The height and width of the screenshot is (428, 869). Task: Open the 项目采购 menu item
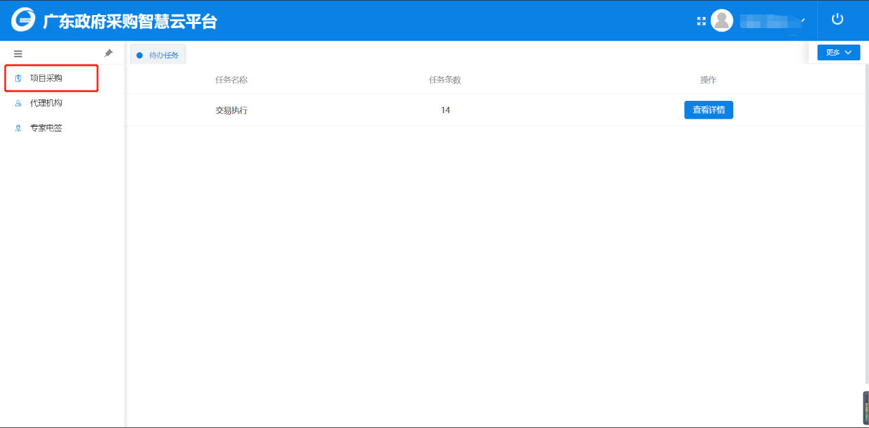click(46, 78)
